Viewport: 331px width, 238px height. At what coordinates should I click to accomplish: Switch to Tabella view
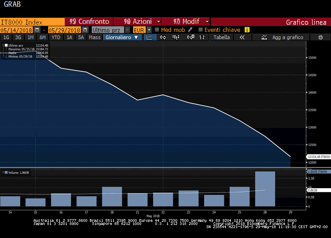[x=221, y=38]
